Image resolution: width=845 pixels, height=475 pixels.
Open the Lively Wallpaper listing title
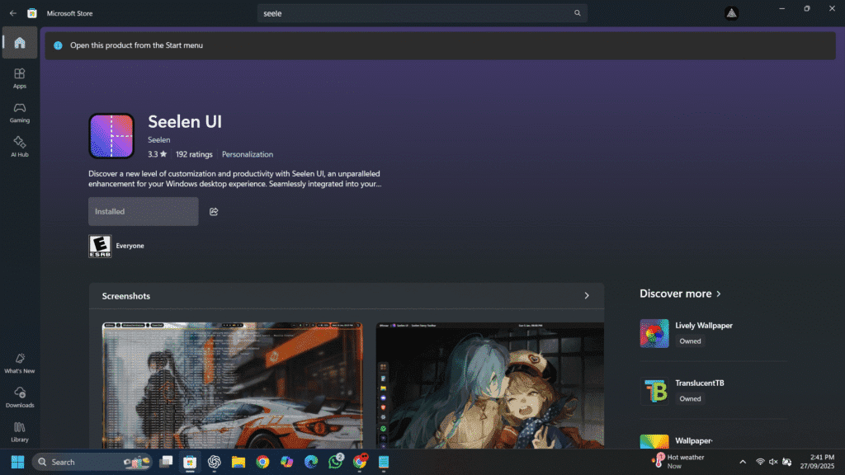coord(704,326)
